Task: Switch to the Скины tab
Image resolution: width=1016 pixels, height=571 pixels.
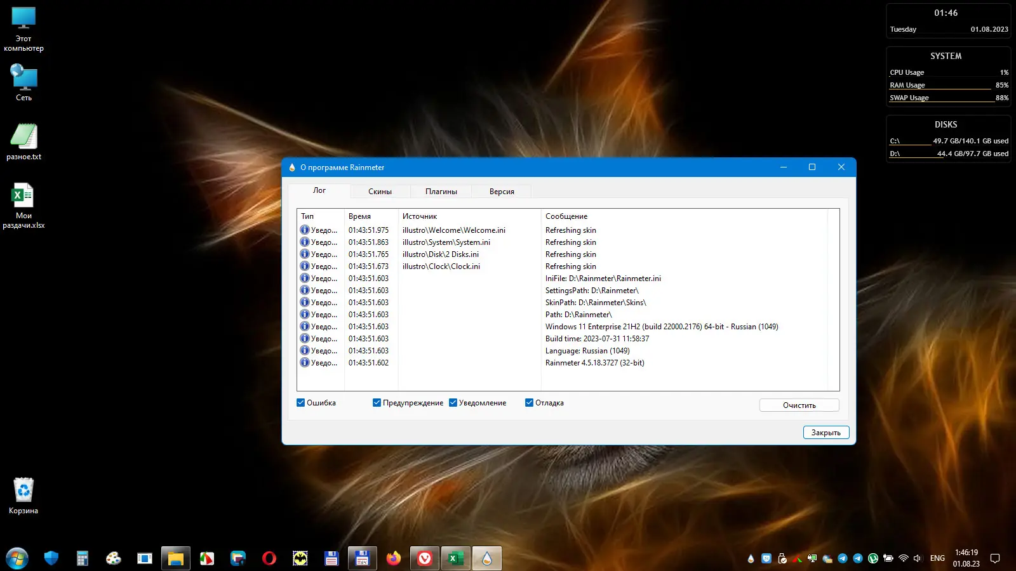Action: coord(380,192)
